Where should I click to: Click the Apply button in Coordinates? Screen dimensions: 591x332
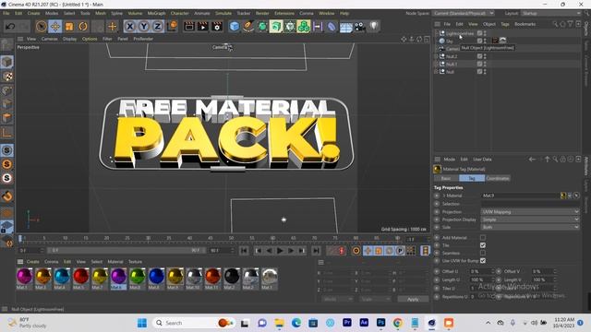413,299
